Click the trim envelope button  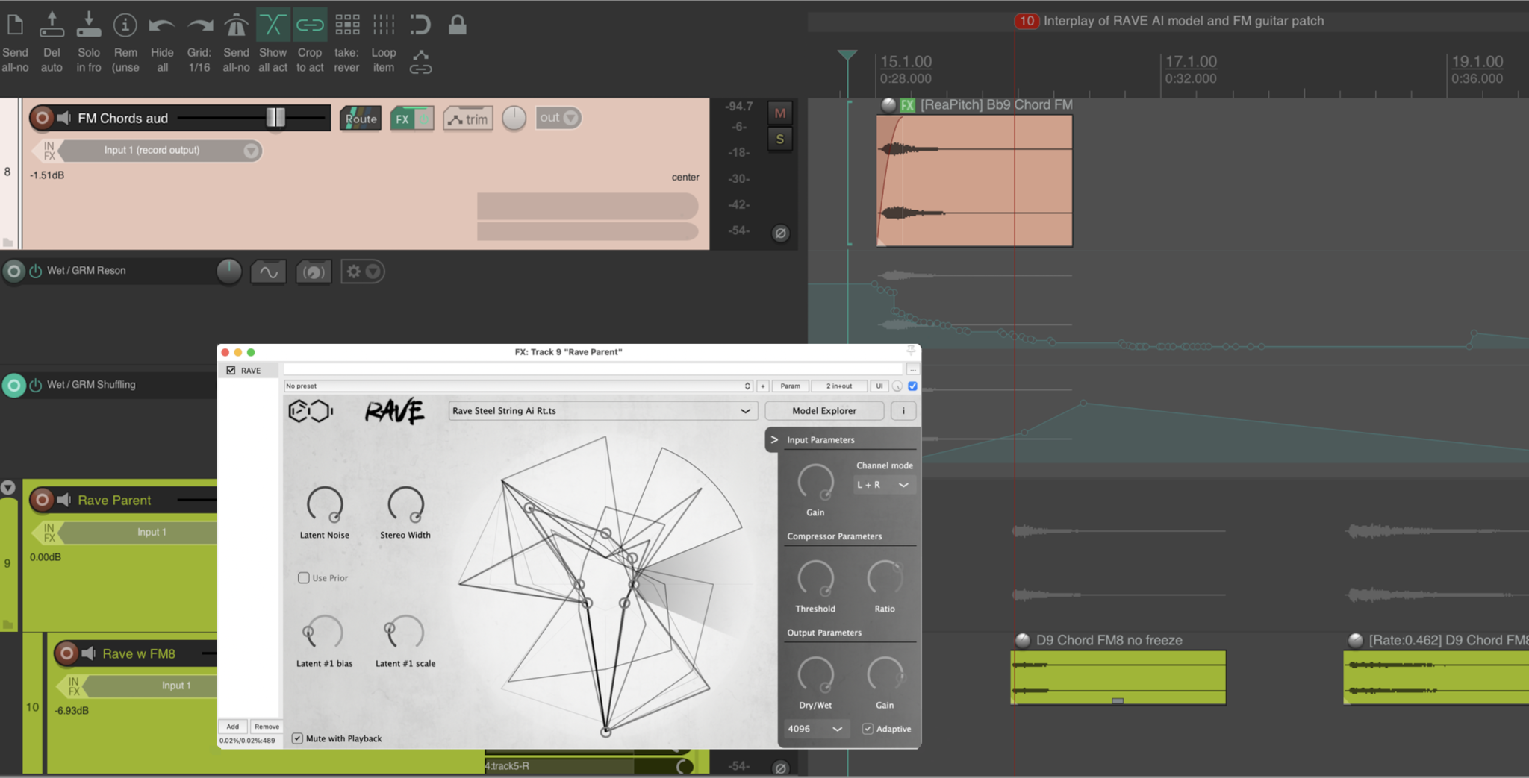[x=468, y=119]
